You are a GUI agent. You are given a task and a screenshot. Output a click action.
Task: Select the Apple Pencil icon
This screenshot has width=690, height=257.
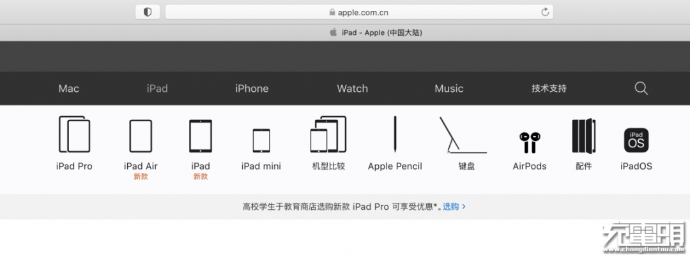click(x=395, y=135)
